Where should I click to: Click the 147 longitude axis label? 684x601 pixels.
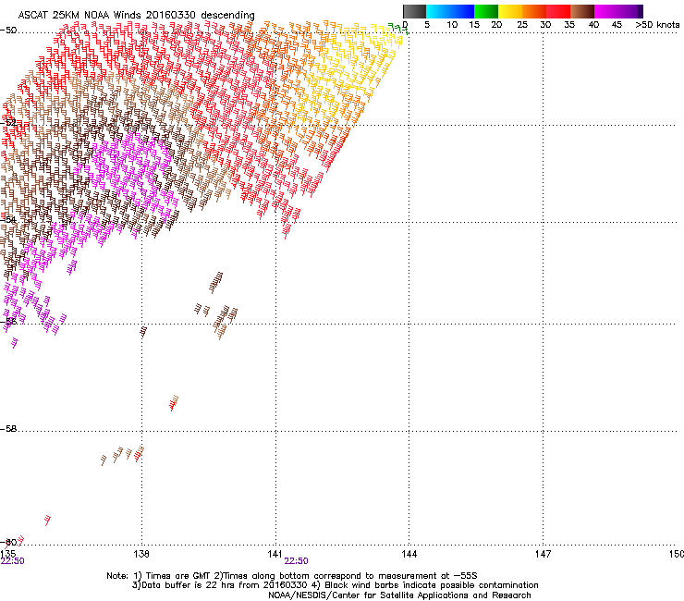point(543,554)
